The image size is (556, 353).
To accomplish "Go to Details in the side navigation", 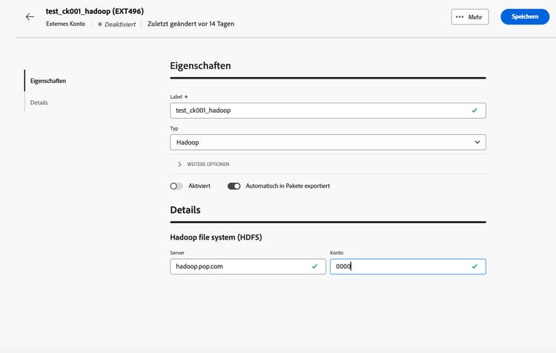I will pos(39,102).
